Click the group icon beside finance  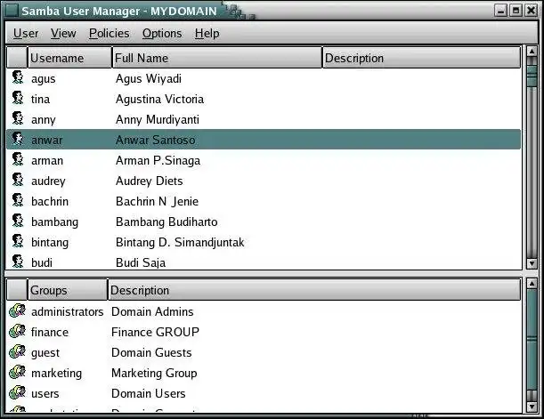click(x=17, y=331)
